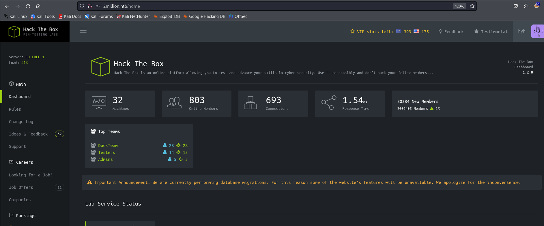The height and width of the screenshot is (226, 544).
Task: Open Exploit-DB bookmark
Action: pyautogui.click(x=167, y=16)
